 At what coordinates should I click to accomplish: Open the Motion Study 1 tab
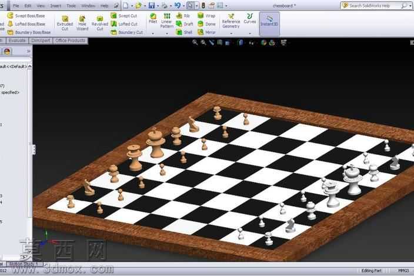(x=24, y=264)
